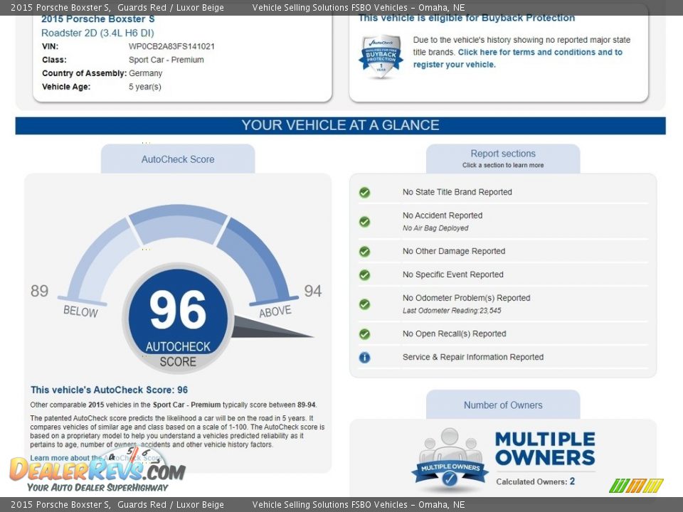
Task: Click the blue 96 AutoCheck score circle
Action: 178,318
